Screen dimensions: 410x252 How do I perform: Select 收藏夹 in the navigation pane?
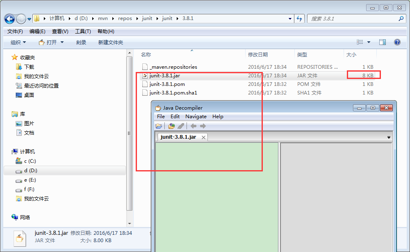(x=27, y=57)
